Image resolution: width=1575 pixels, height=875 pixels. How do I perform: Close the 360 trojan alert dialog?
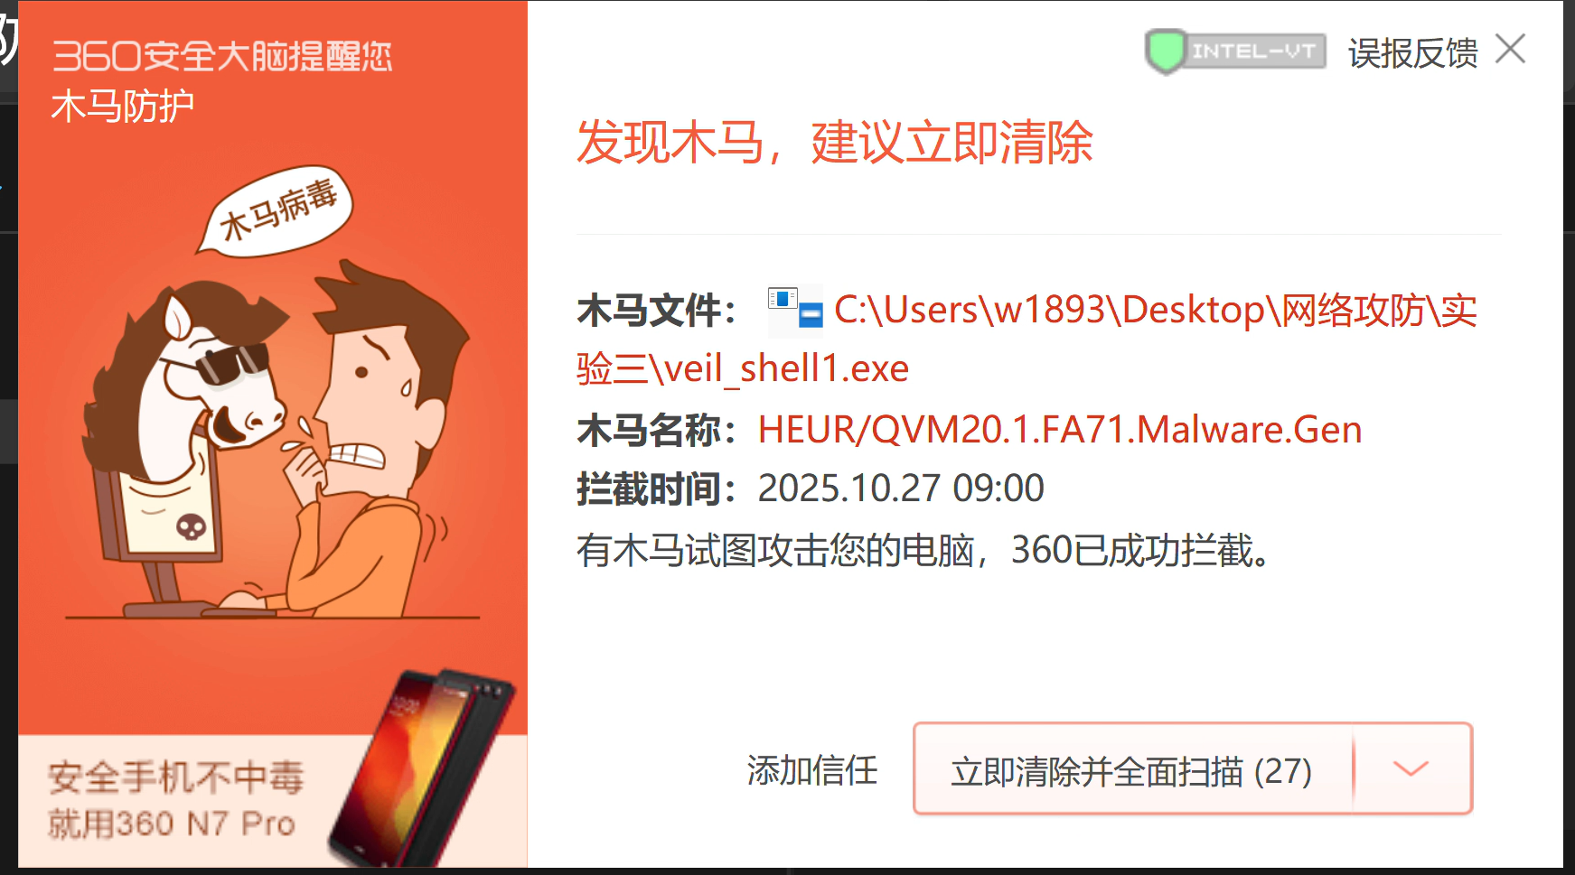1510,49
